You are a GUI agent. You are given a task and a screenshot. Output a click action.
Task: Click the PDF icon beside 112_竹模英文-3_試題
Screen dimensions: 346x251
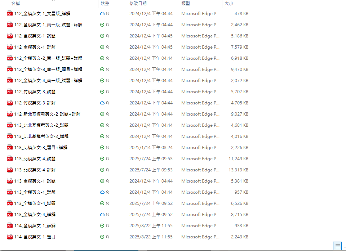click(10, 92)
